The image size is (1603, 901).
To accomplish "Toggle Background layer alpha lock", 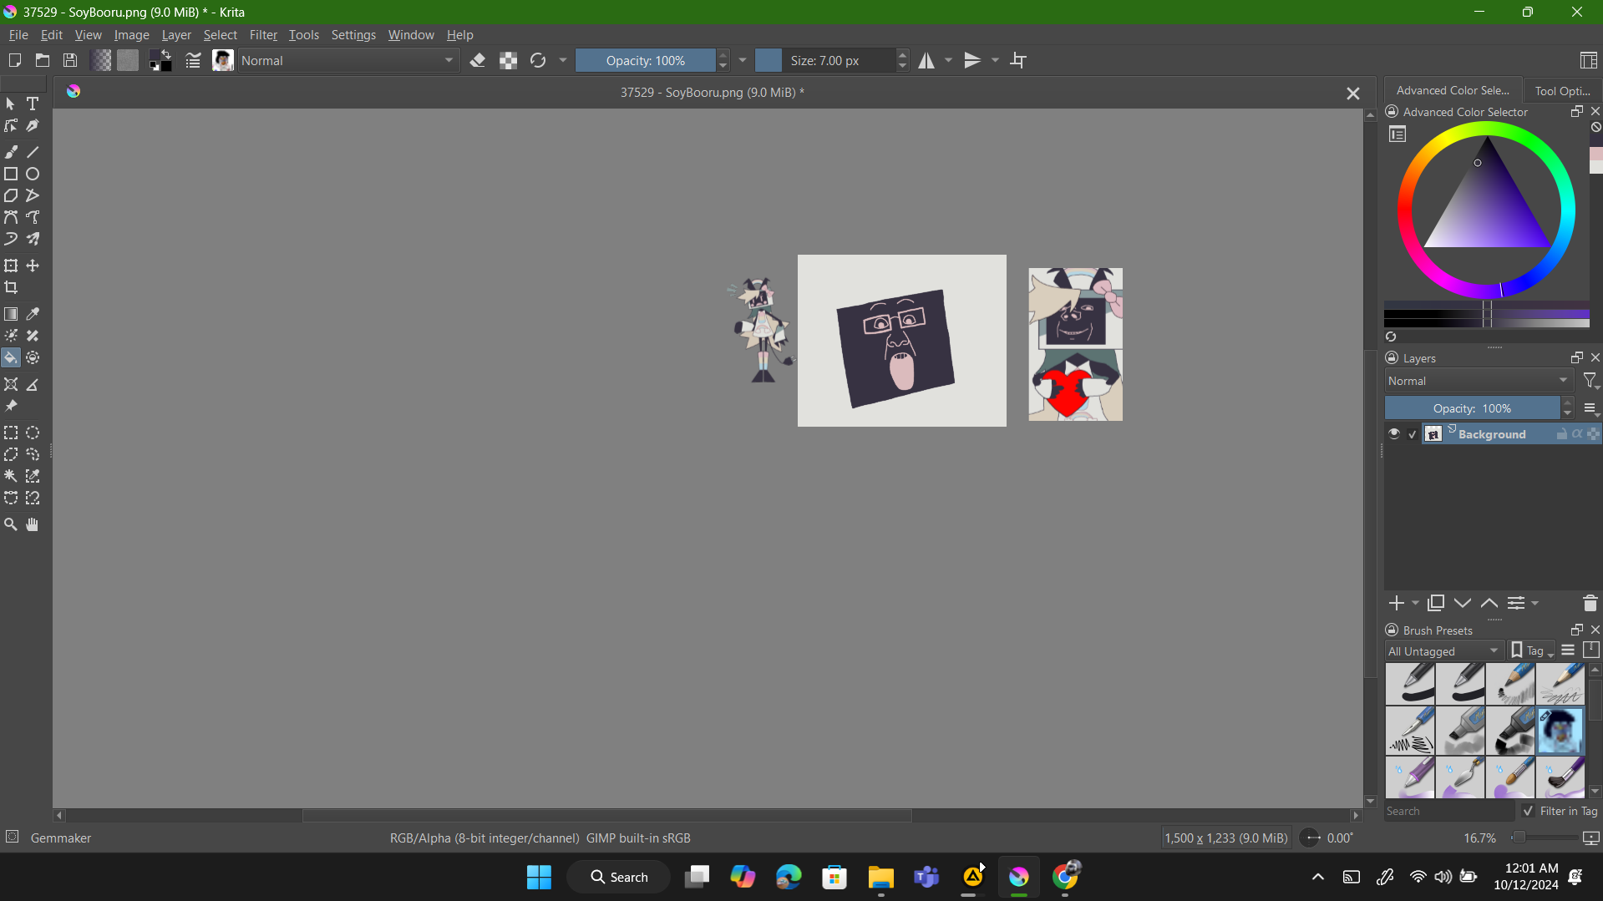I will (x=1577, y=434).
